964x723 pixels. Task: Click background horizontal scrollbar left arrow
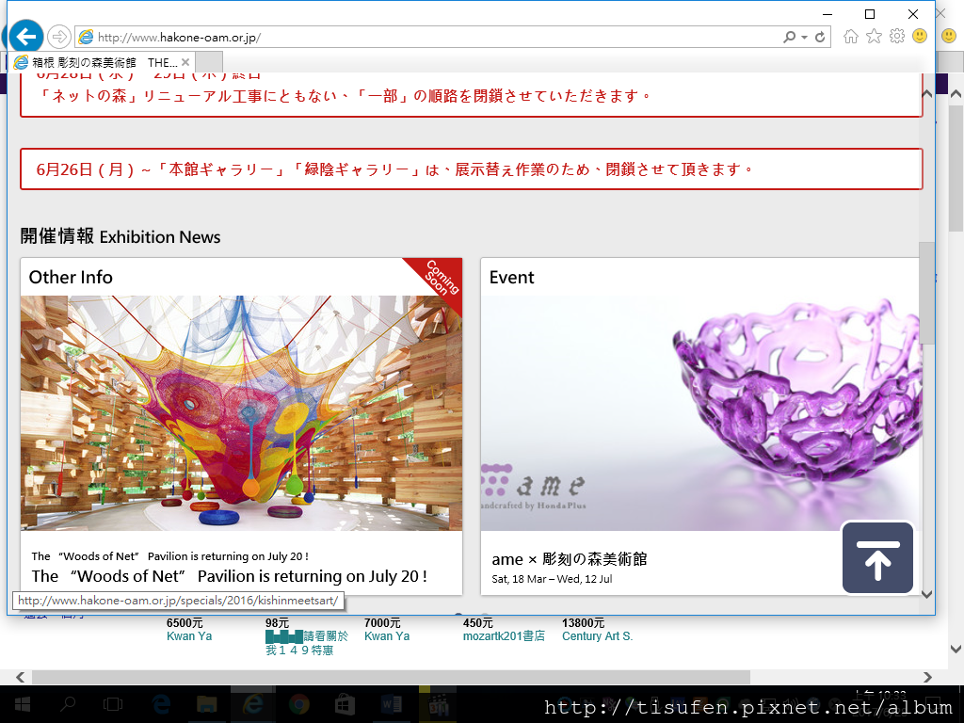(x=21, y=677)
